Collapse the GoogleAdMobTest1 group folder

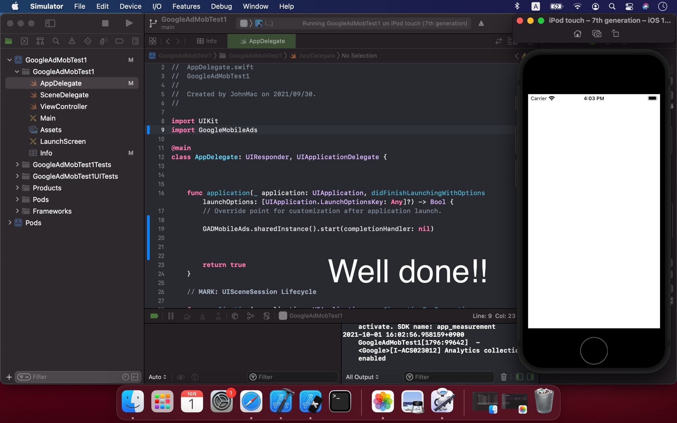click(x=17, y=72)
